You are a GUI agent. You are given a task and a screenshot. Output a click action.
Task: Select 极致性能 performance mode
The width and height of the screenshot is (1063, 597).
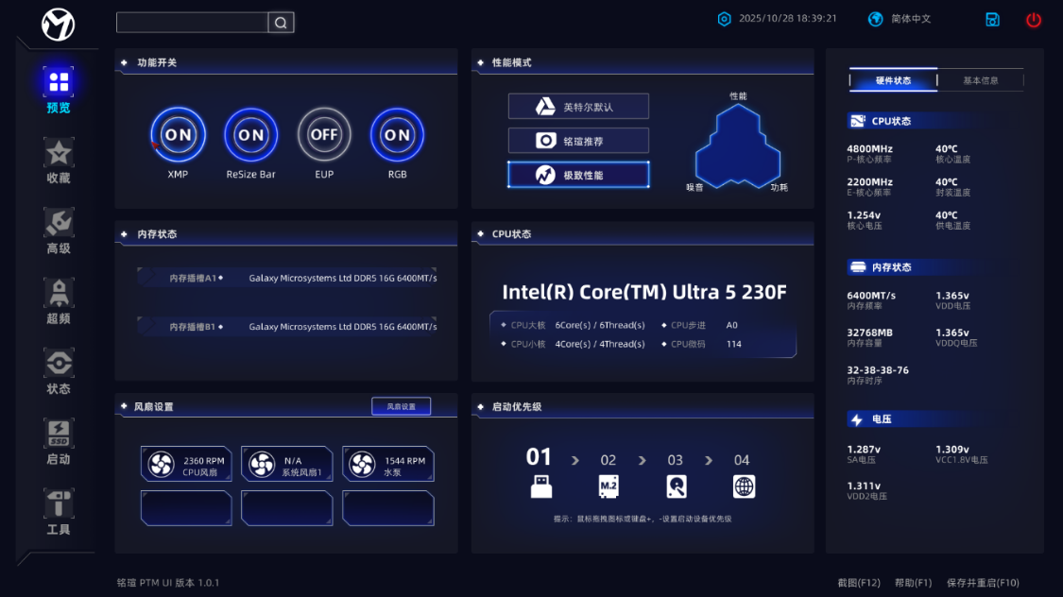coord(578,175)
